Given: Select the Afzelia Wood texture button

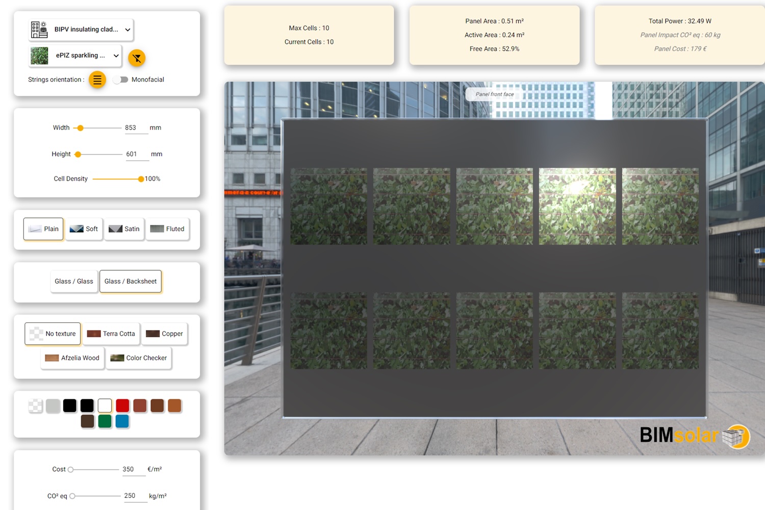Looking at the screenshot, I should [x=72, y=358].
